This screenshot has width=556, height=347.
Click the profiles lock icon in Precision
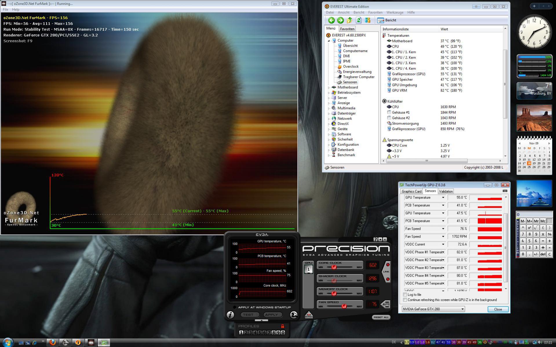coord(282,326)
